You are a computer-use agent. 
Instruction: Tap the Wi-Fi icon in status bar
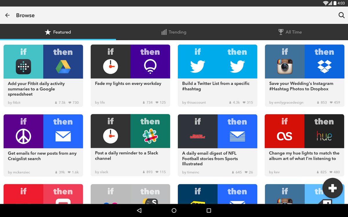click(326, 3)
